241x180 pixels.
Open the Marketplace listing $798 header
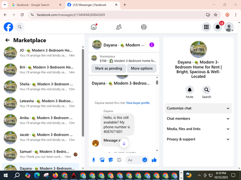[x=124, y=59]
